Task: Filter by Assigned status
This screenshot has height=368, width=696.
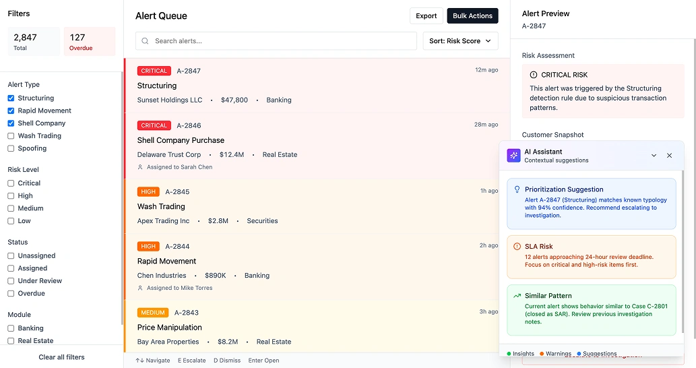Action: 11,268
